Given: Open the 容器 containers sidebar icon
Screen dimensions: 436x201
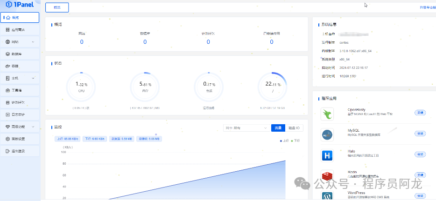Looking at the screenshot, I should click(8, 66).
